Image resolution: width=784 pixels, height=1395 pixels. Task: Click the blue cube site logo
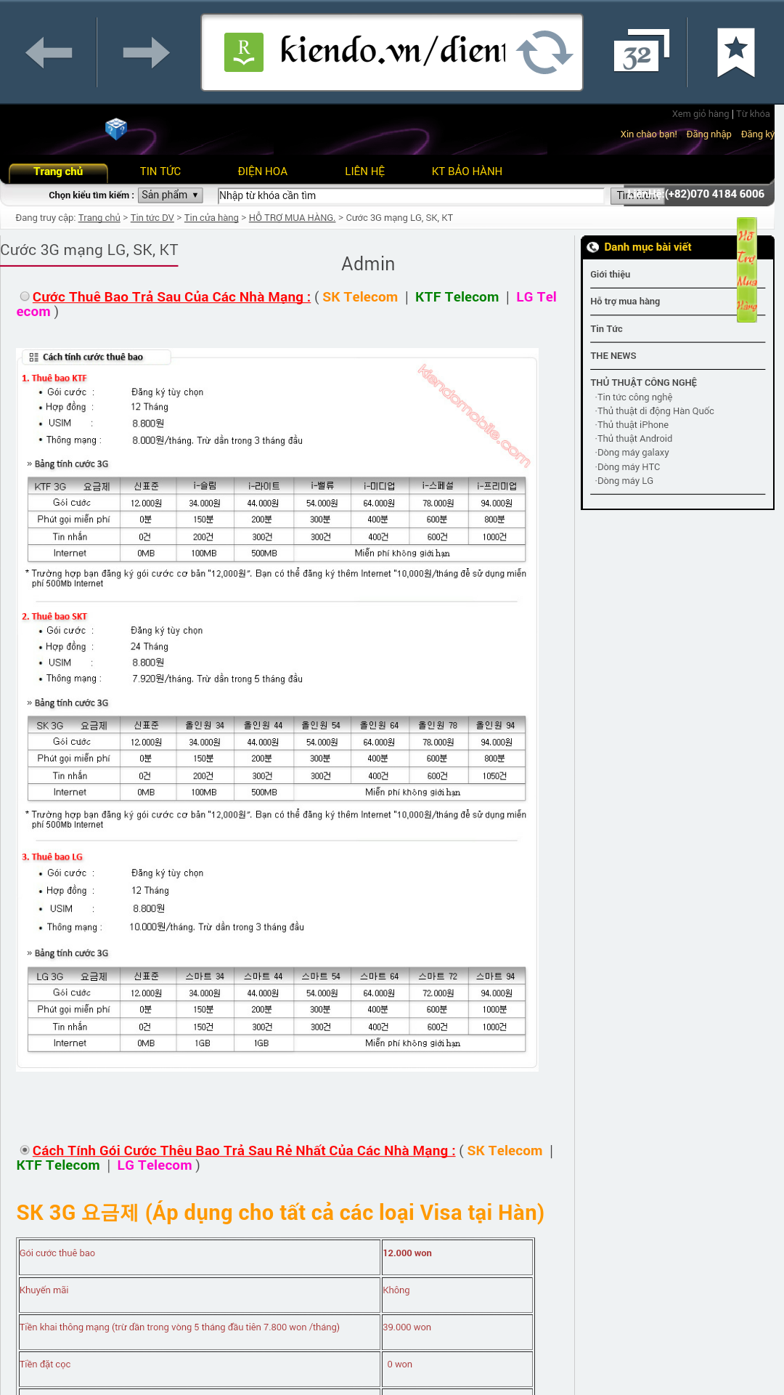(x=116, y=129)
